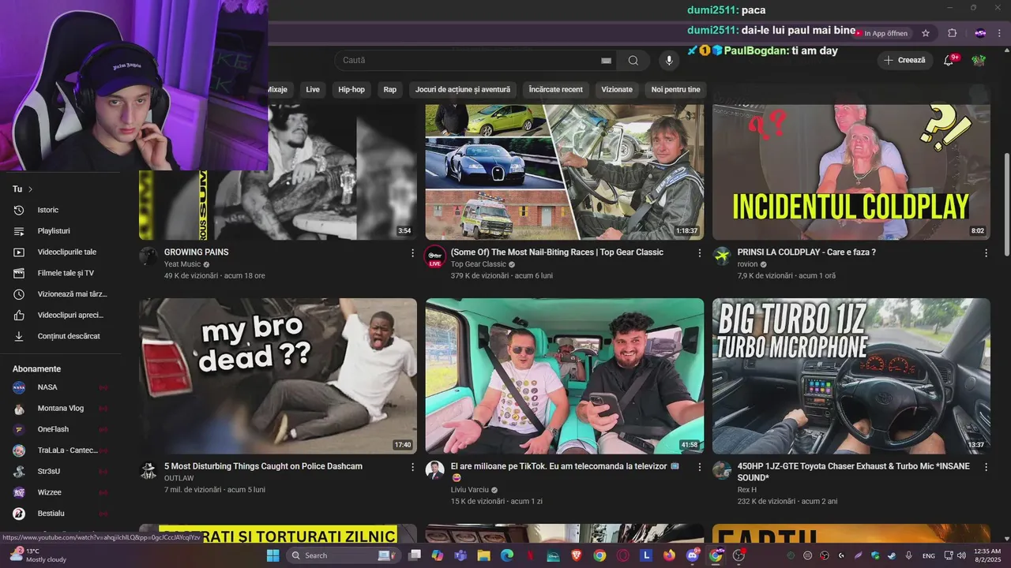Open YouTube notifications bell

tap(949, 60)
